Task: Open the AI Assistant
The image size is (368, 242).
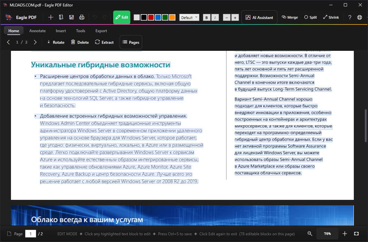Action: (x=259, y=17)
